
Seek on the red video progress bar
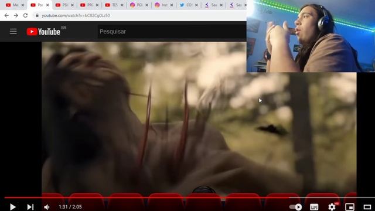tap(190, 198)
